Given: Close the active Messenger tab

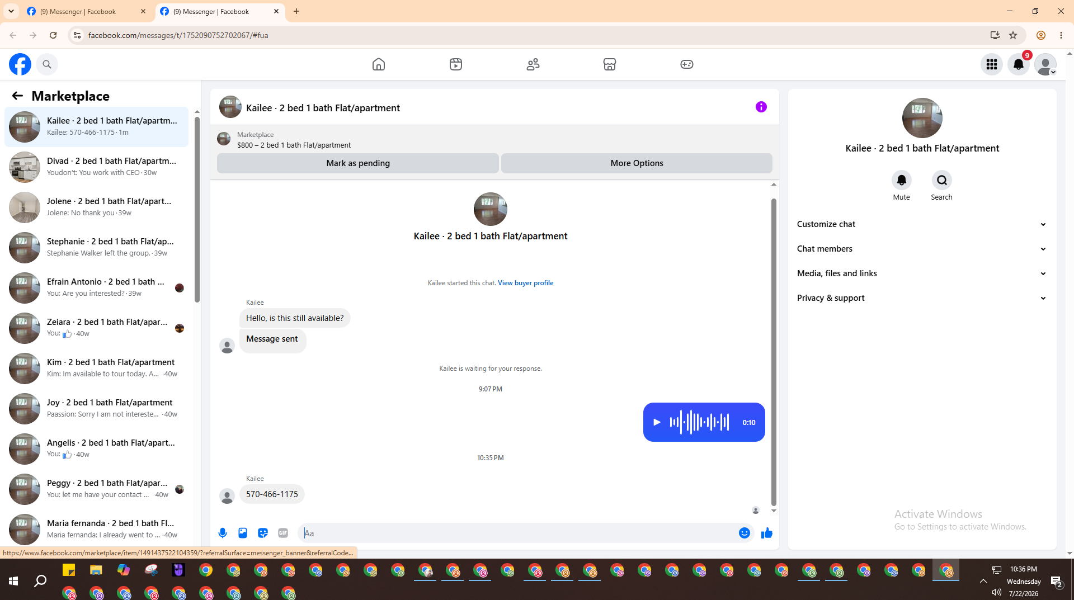Looking at the screenshot, I should (276, 11).
